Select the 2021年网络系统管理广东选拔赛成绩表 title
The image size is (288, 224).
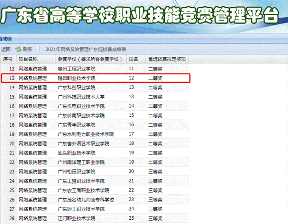86,49
